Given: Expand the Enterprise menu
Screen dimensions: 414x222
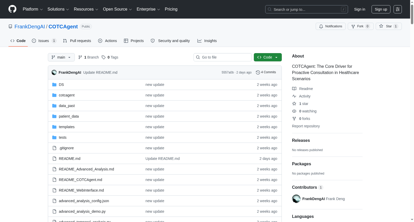Looking at the screenshot, I should pos(148,9).
